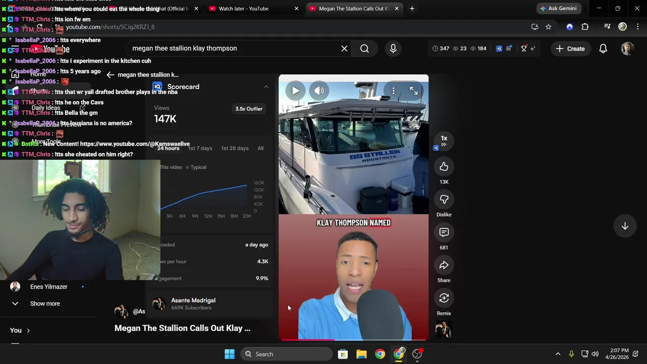Click the sparkle AI icon in header
Screen dimensions: 647x364
(x=533, y=49)
